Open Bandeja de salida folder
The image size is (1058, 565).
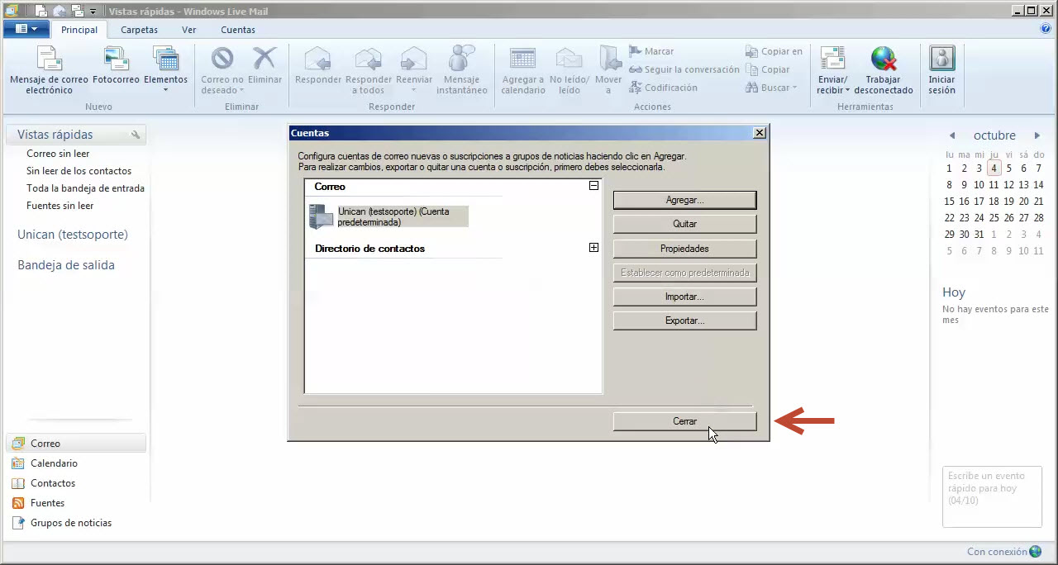pyautogui.click(x=66, y=265)
